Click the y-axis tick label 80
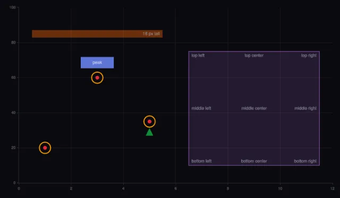 click(13, 42)
